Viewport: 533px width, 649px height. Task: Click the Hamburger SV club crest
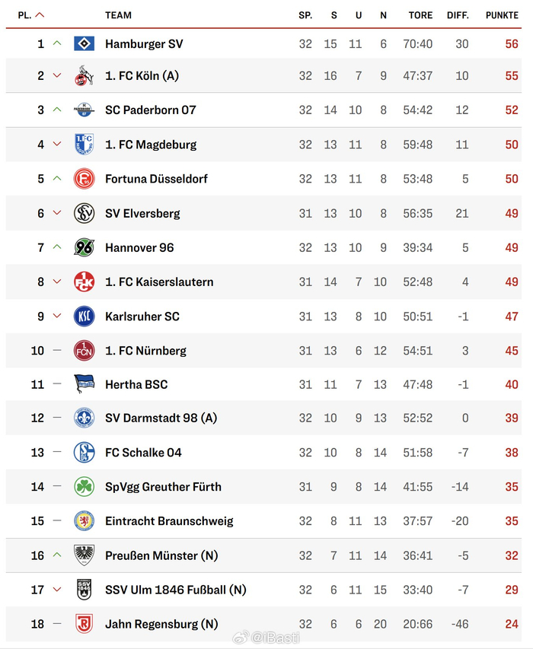[84, 44]
